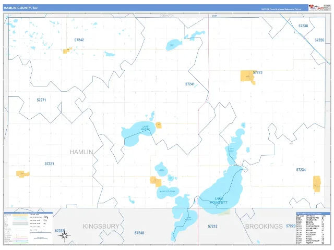Select the 57221 ZIP code label
The image size is (334, 250).
pos(49,164)
